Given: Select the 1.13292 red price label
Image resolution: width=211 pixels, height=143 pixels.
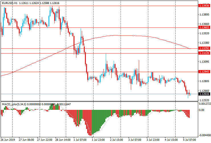Looking at the screenshot, I should 204,48.
